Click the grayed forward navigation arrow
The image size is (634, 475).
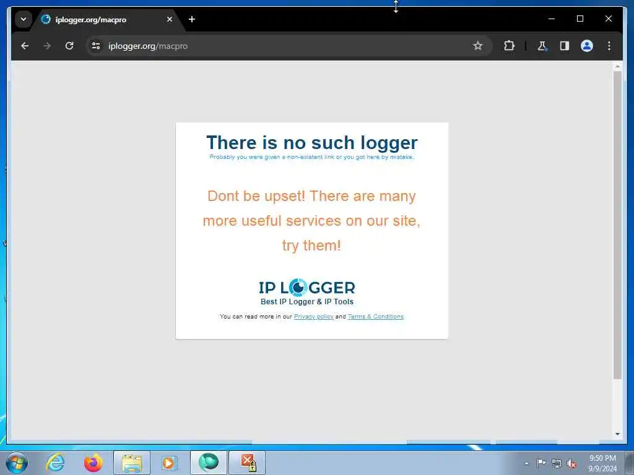tap(47, 46)
